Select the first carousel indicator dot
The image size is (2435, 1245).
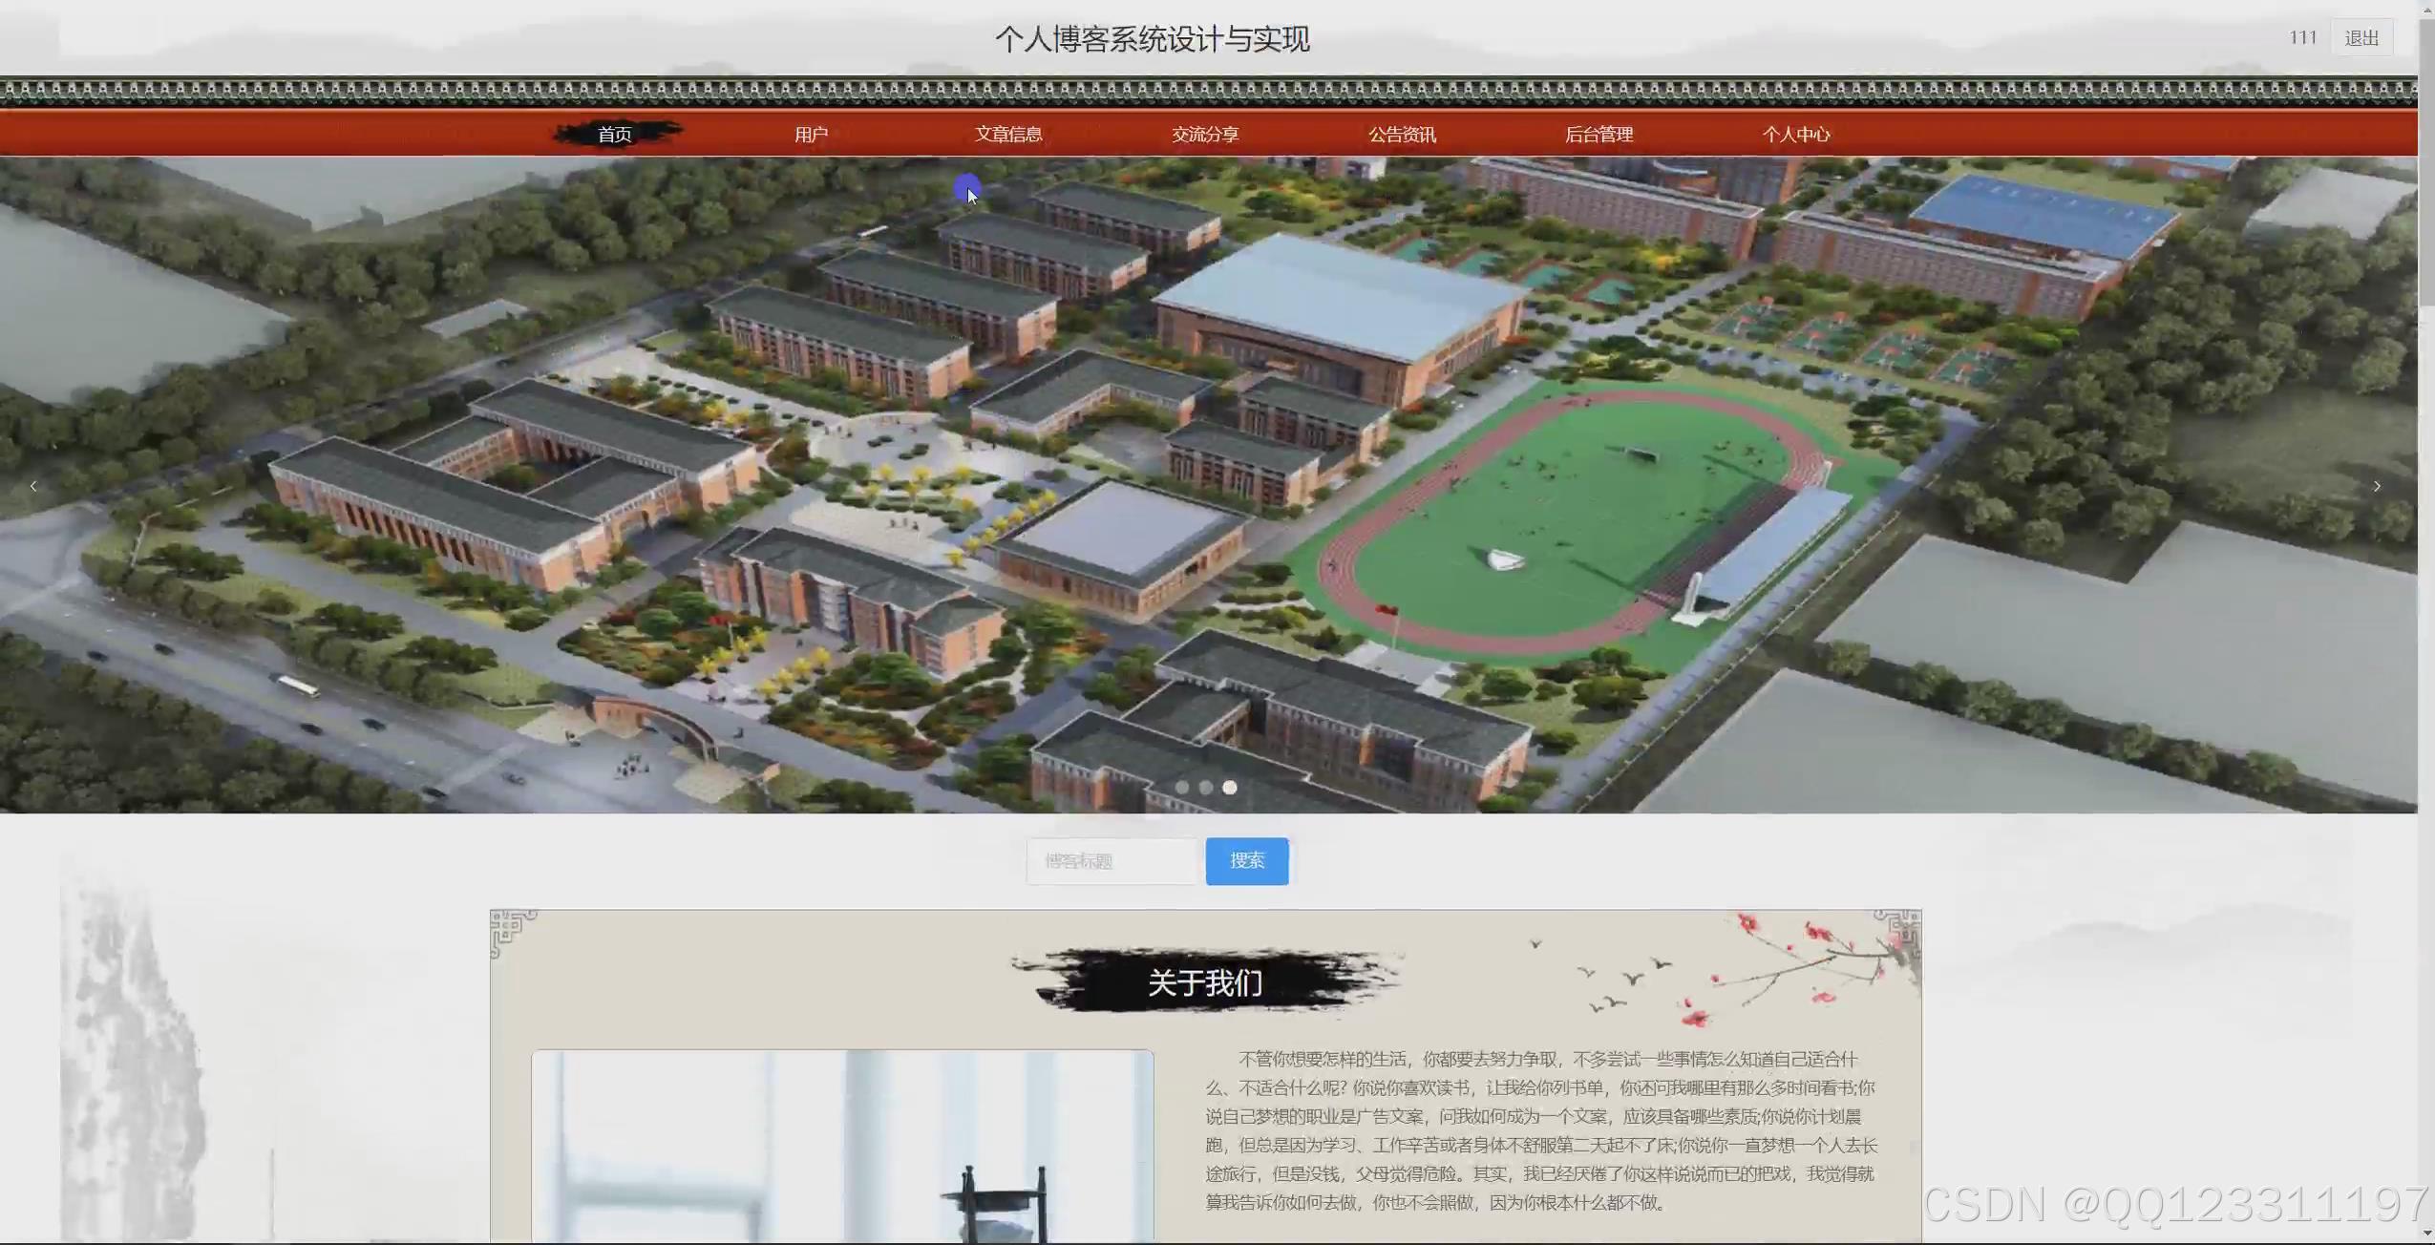tap(1182, 788)
